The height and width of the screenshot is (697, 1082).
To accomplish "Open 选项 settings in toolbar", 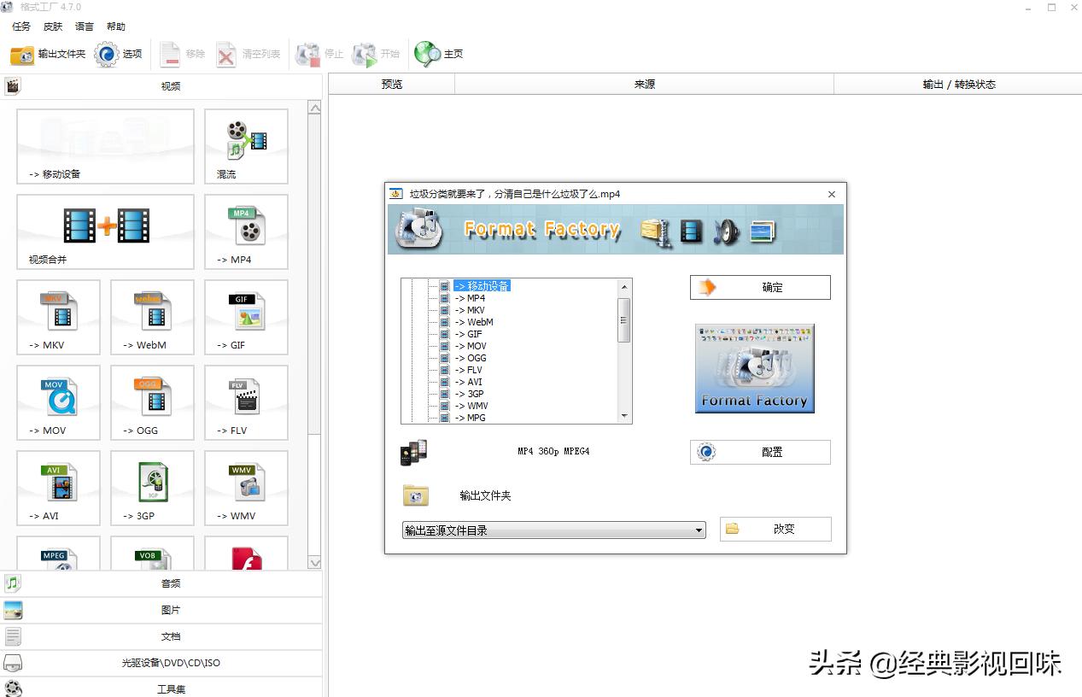I will pyautogui.click(x=119, y=54).
